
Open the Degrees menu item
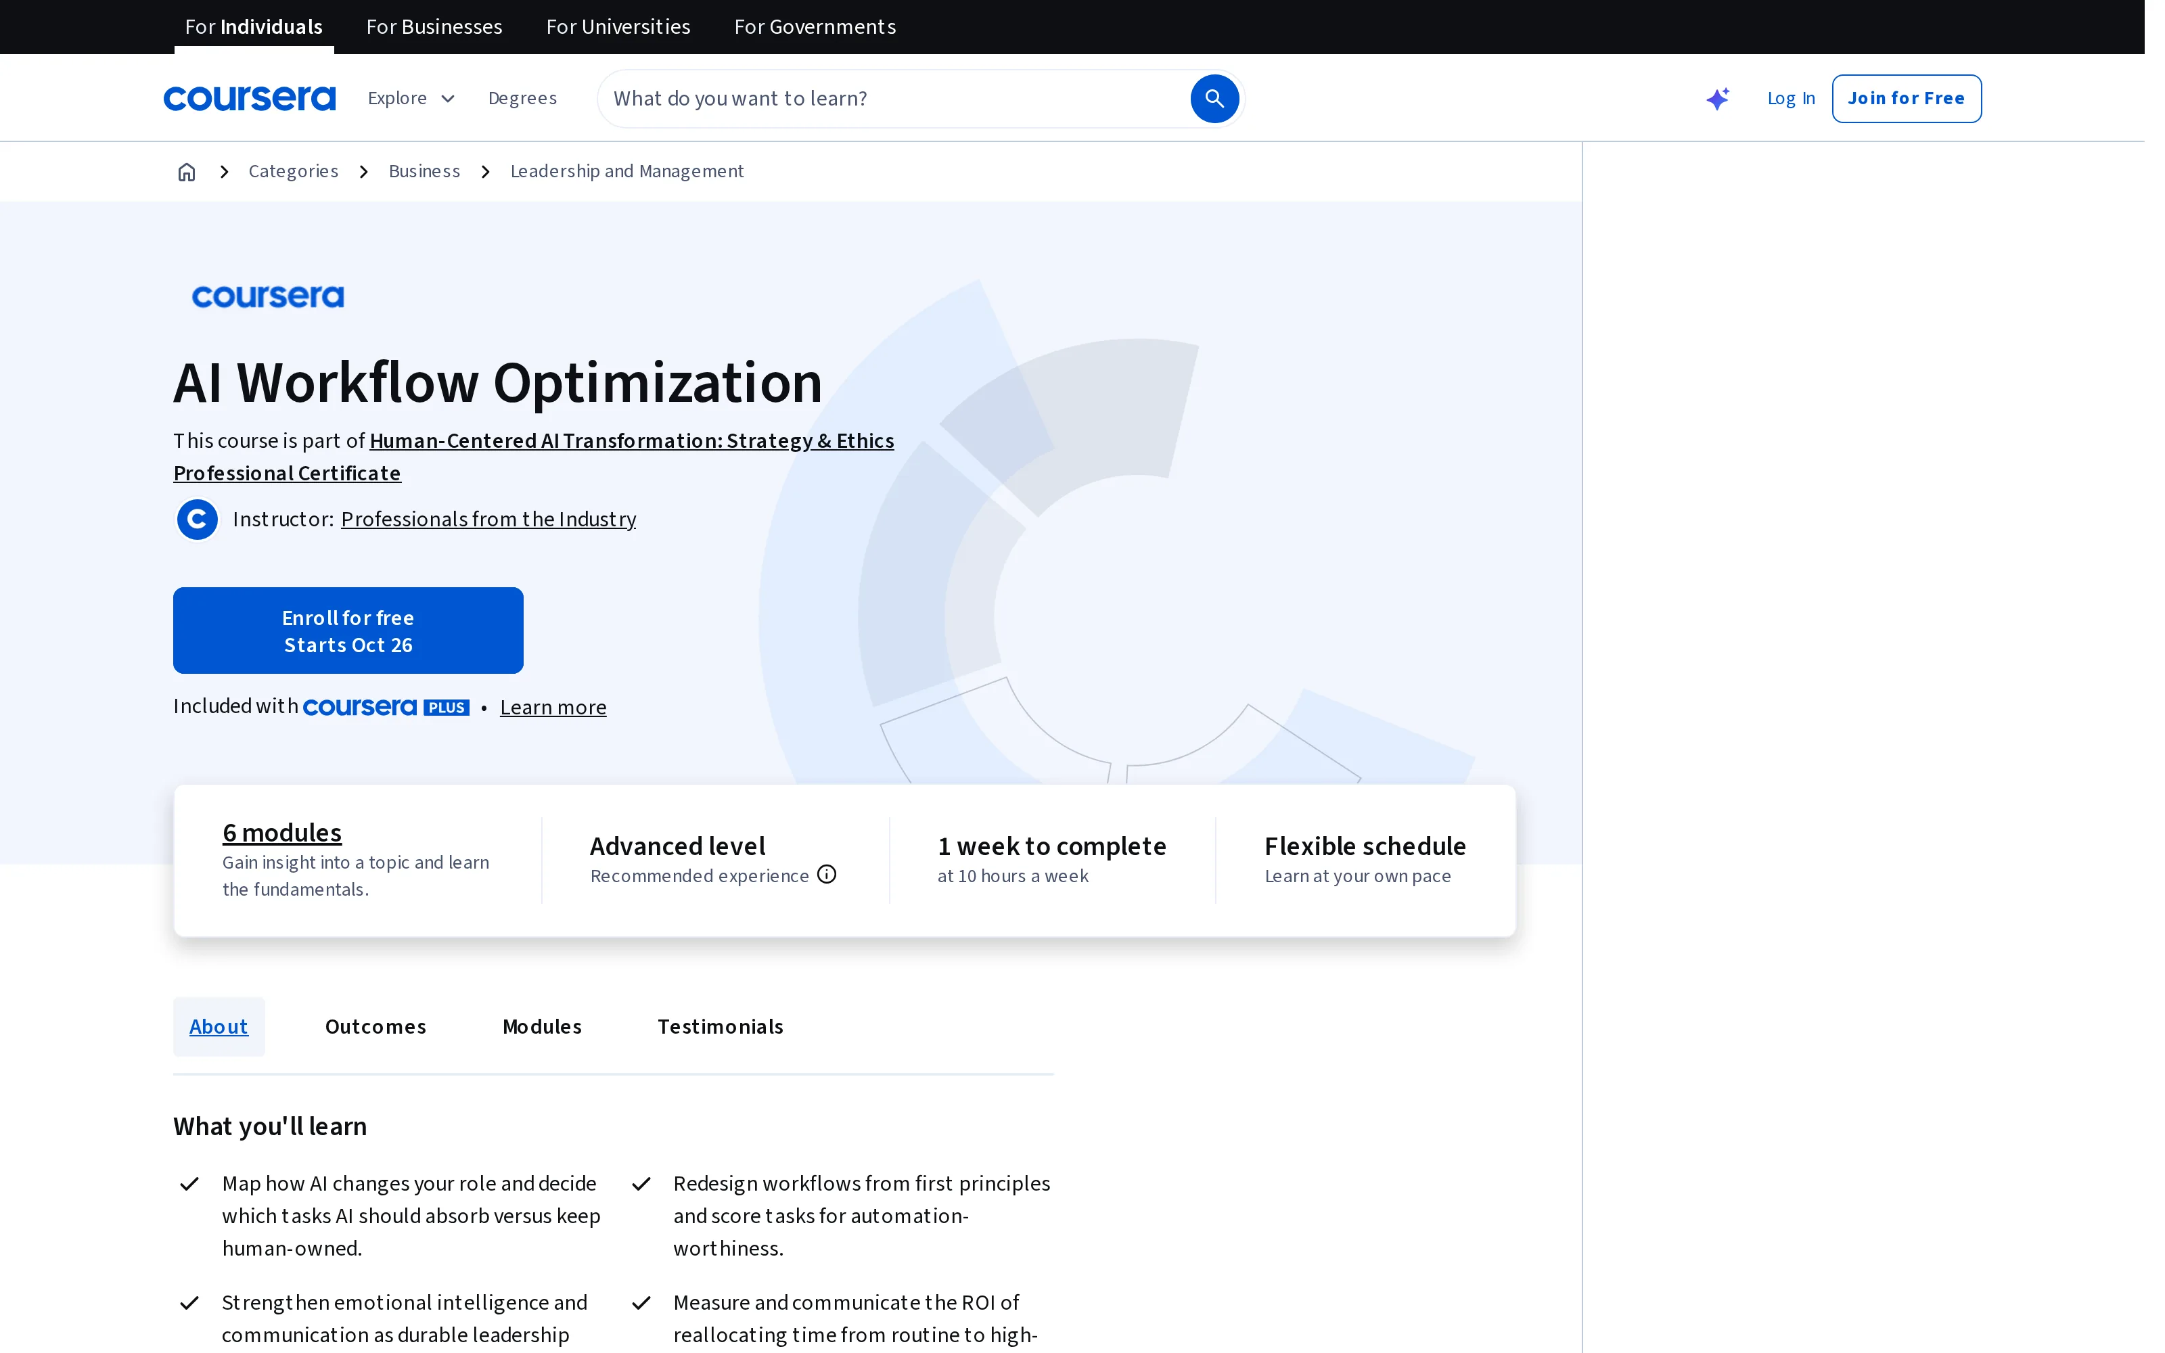tap(522, 99)
